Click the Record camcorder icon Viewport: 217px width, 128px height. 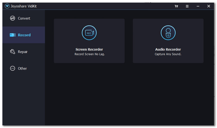pyautogui.click(x=12, y=35)
